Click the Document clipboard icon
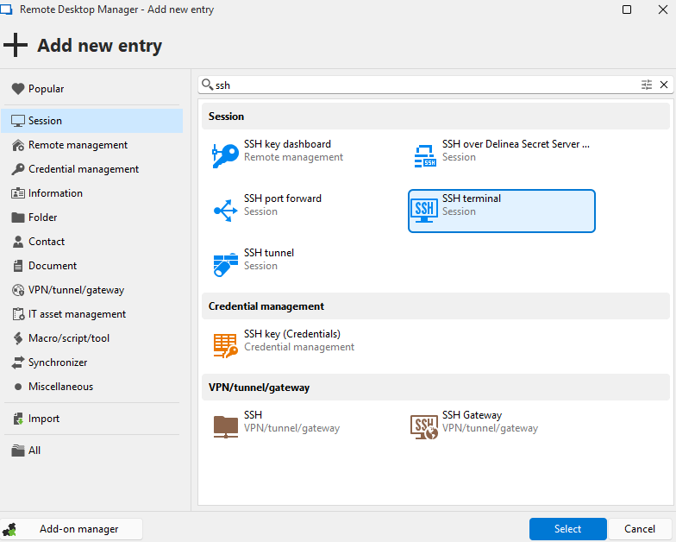The height and width of the screenshot is (542, 676). click(17, 266)
